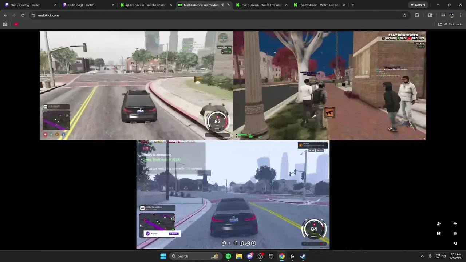This screenshot has width=466, height=262.
Task: Open OBS Studio from the taskbar
Action: (x=260, y=256)
